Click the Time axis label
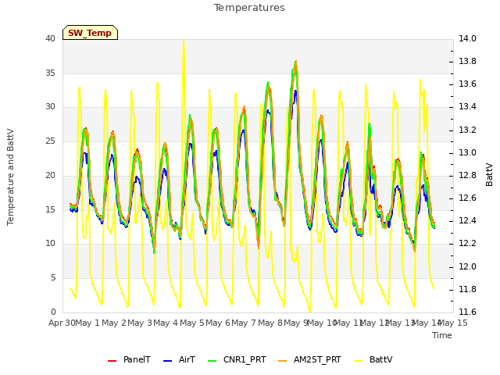The image size is (500, 375). [442, 335]
